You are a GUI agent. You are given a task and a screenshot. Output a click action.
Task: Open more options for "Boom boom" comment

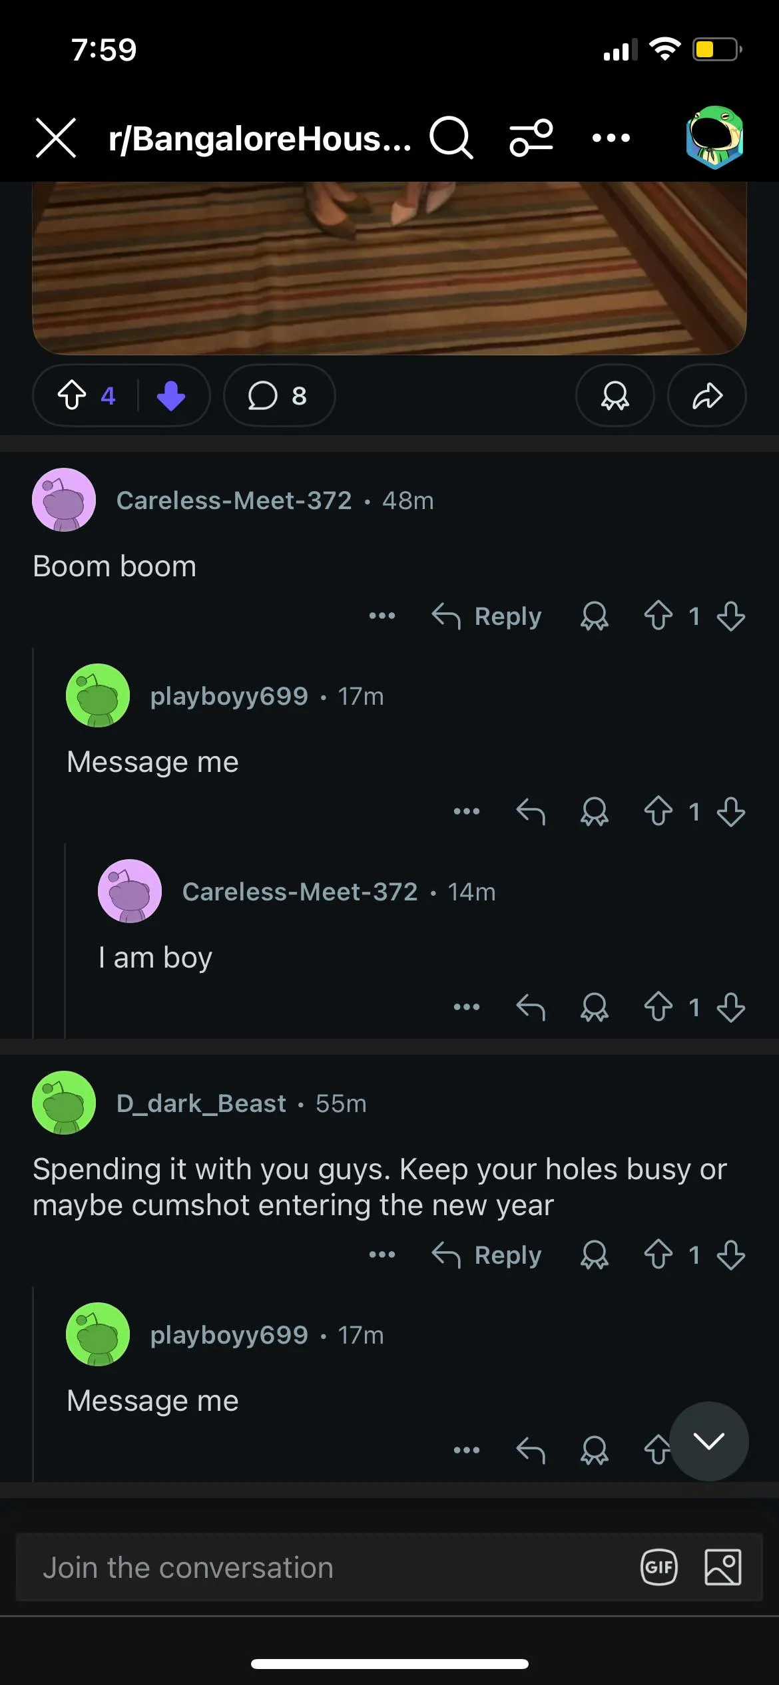(382, 616)
